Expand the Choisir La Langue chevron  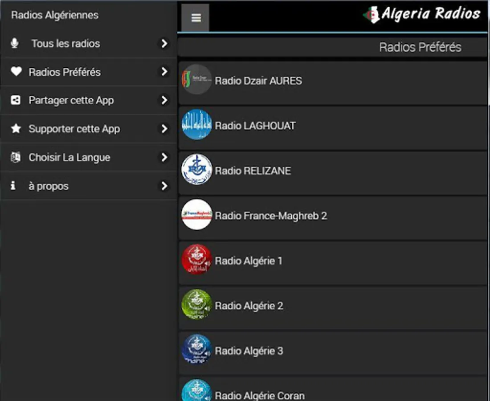(164, 157)
